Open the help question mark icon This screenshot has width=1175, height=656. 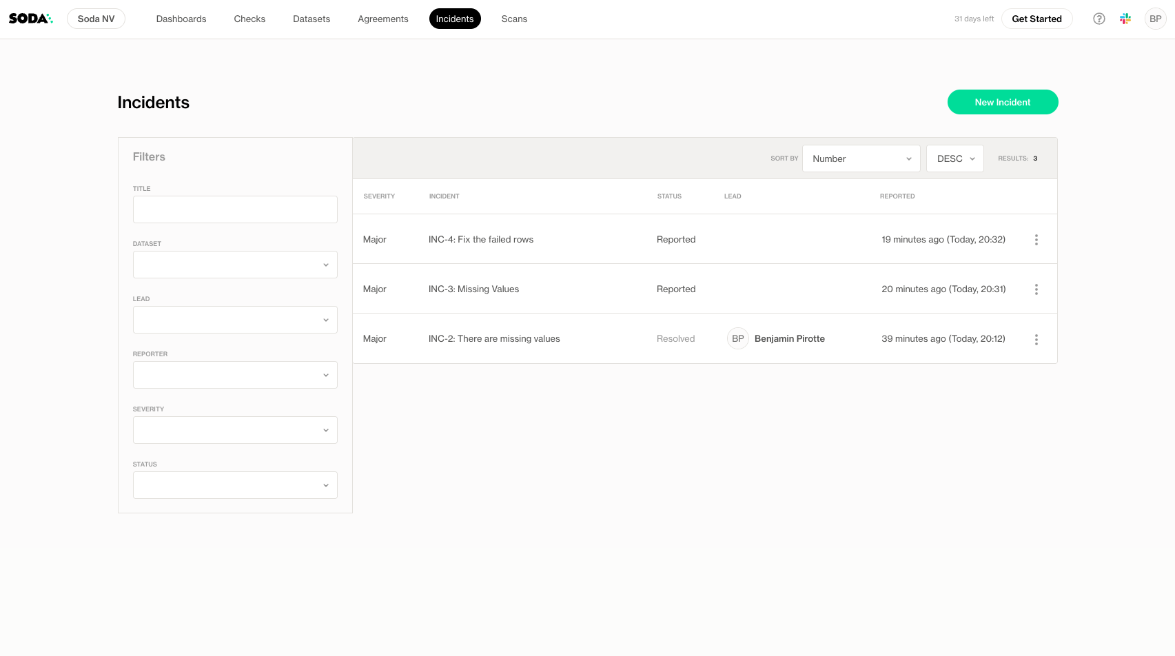tap(1099, 19)
